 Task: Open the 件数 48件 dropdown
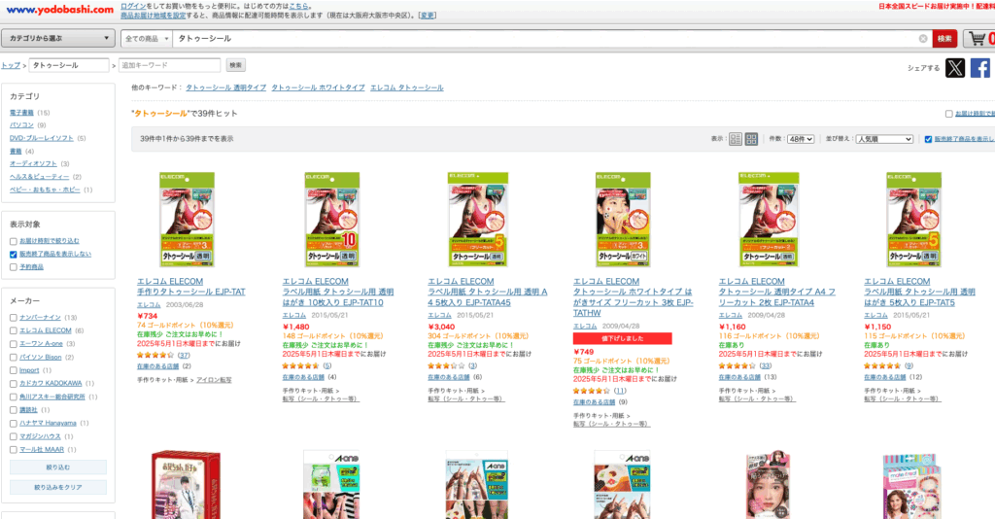[x=801, y=139]
